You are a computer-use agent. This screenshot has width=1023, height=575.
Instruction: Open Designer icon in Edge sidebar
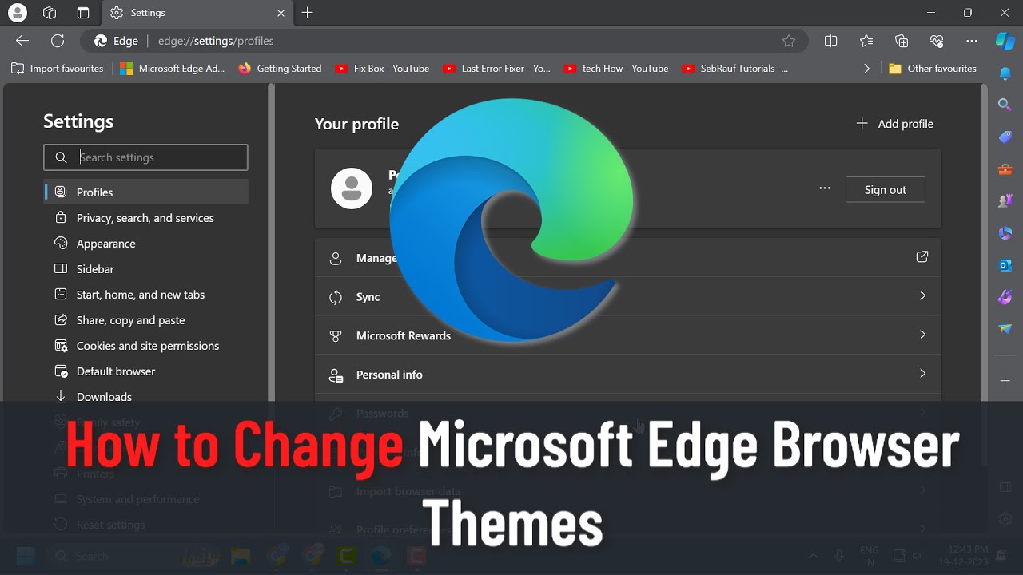1005,297
